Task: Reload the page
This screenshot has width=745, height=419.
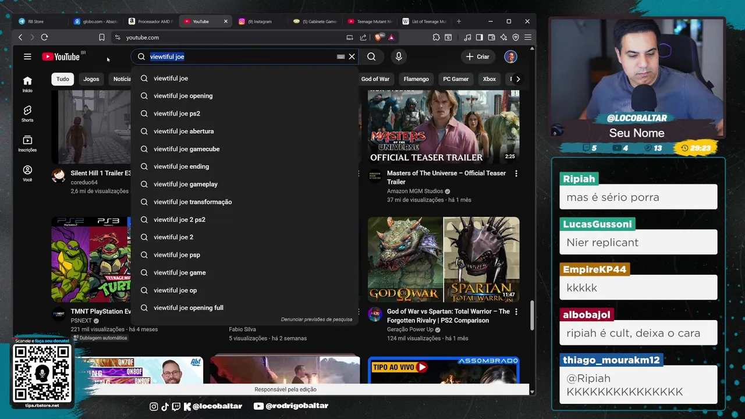Action: pos(44,37)
